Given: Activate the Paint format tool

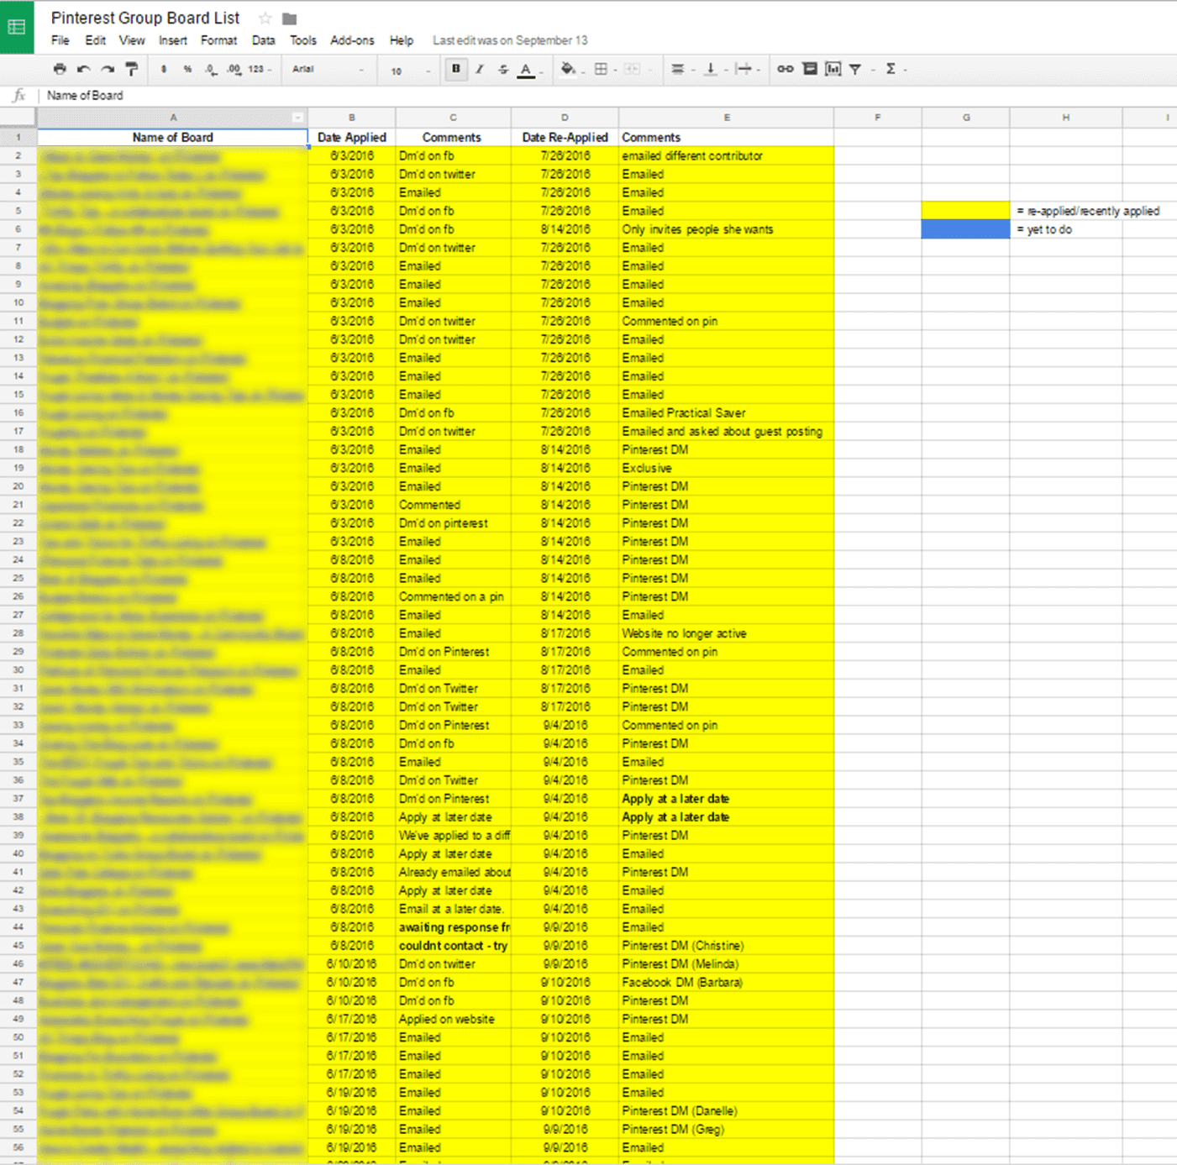Looking at the screenshot, I should click(132, 69).
